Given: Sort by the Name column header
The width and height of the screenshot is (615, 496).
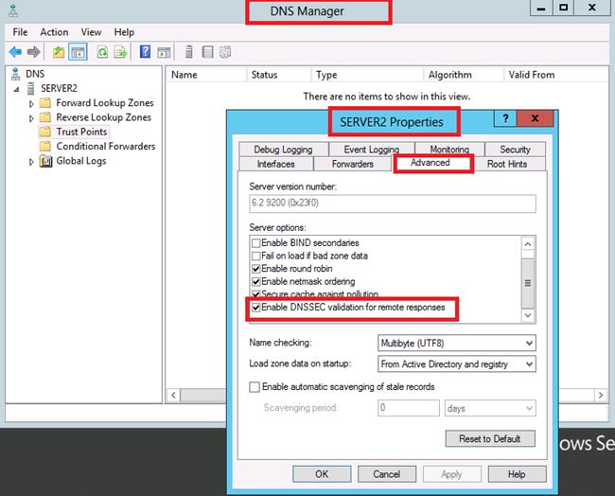Looking at the screenshot, I should [x=206, y=75].
